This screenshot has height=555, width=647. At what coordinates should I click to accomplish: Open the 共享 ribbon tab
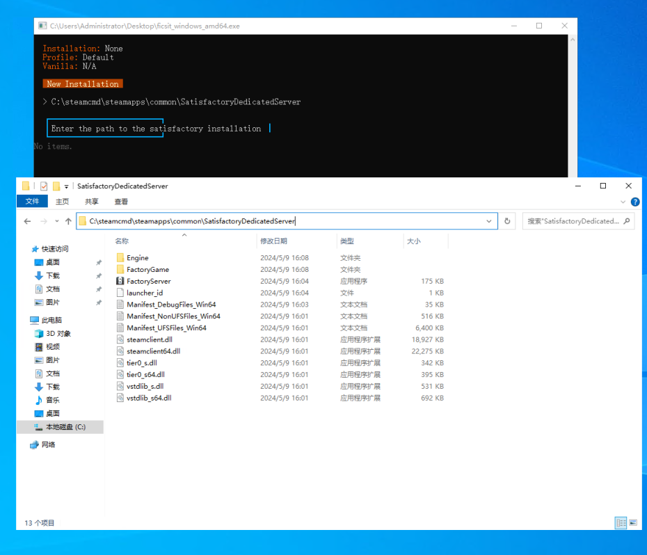click(x=92, y=202)
